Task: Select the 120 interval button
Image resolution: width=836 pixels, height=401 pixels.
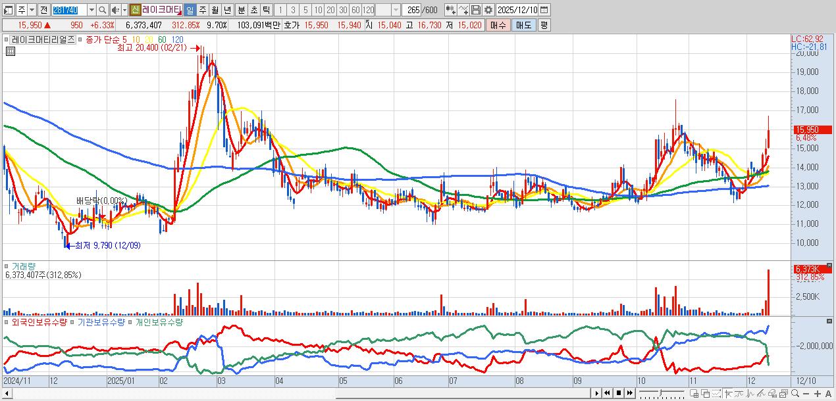Action: coord(368,11)
